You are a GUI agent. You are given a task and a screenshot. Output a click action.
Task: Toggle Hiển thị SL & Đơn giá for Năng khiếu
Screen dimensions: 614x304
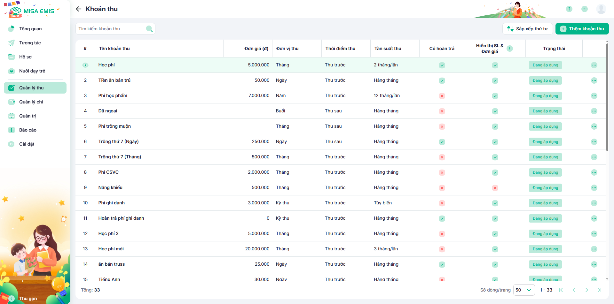tap(495, 188)
